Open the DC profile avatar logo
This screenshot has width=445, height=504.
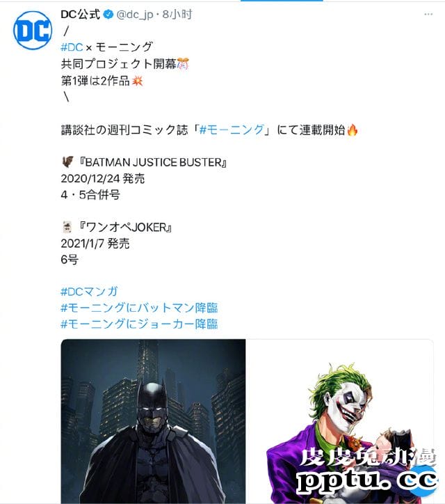coord(33,31)
